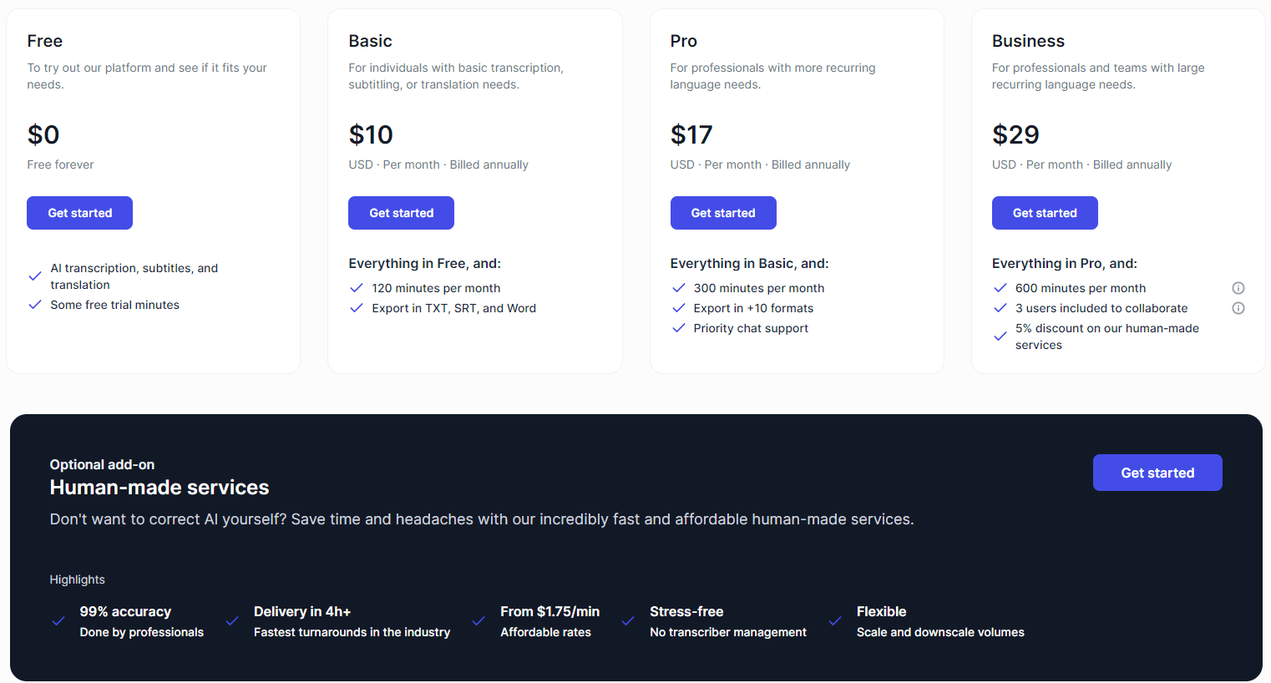Get started with Human-made services add-on
The width and height of the screenshot is (1271, 683).
[1157, 473]
